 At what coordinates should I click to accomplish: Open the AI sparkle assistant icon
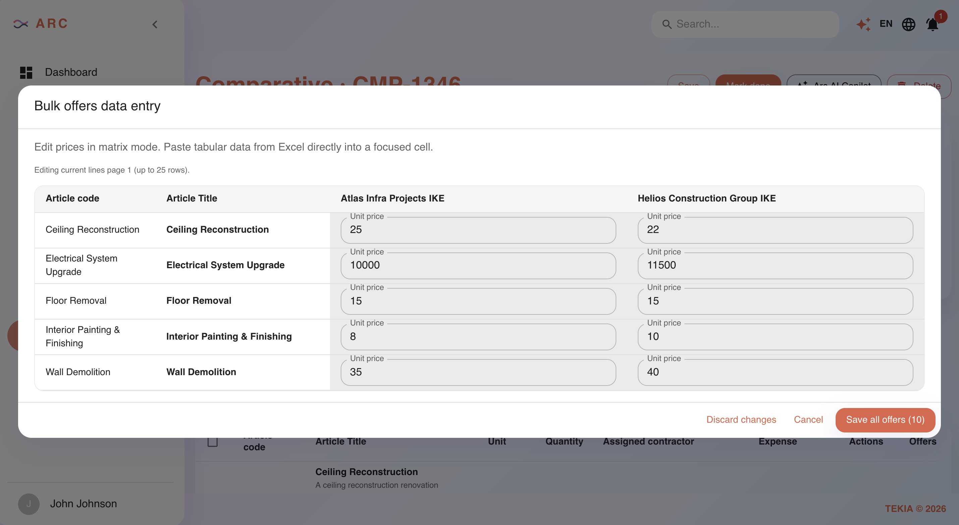coord(863,24)
